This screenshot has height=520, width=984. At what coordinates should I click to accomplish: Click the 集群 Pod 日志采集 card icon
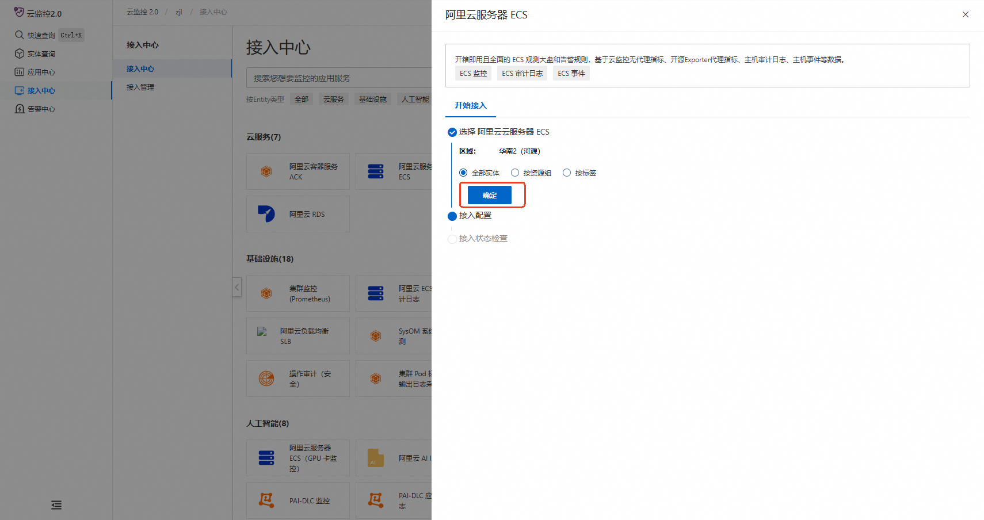point(376,378)
